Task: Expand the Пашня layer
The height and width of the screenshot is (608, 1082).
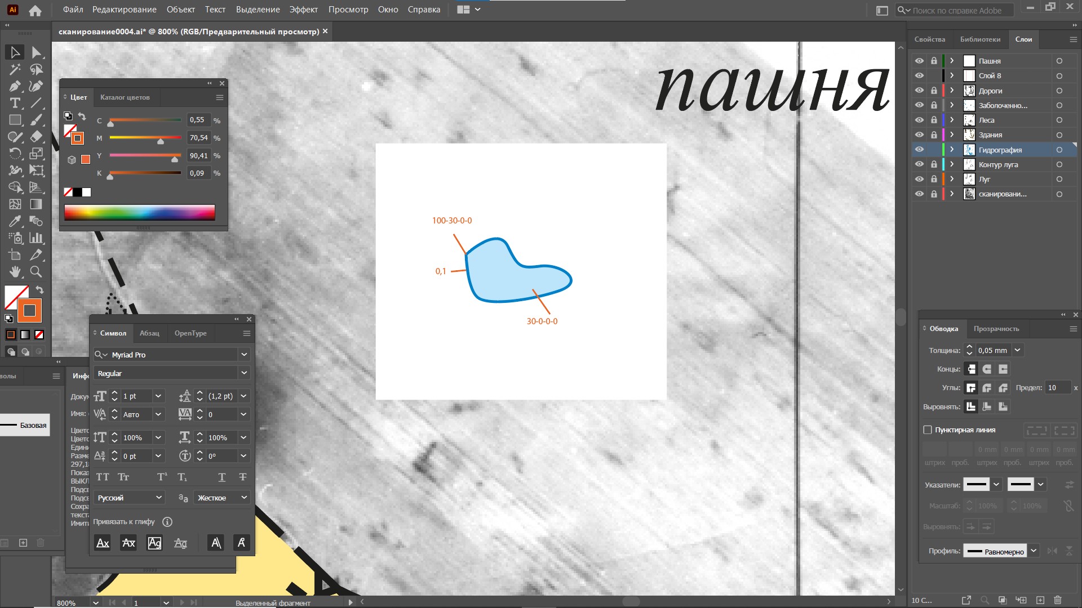Action: click(x=952, y=61)
